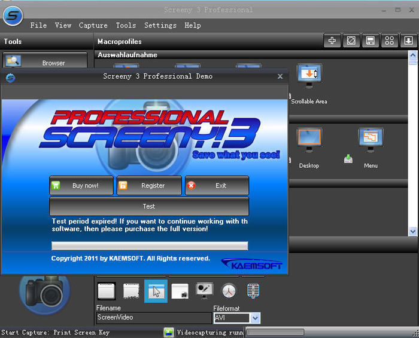The width and height of the screenshot is (419, 338).
Task: Click the scrollbar down arrow in Macroprofiles
Action: click(413, 231)
